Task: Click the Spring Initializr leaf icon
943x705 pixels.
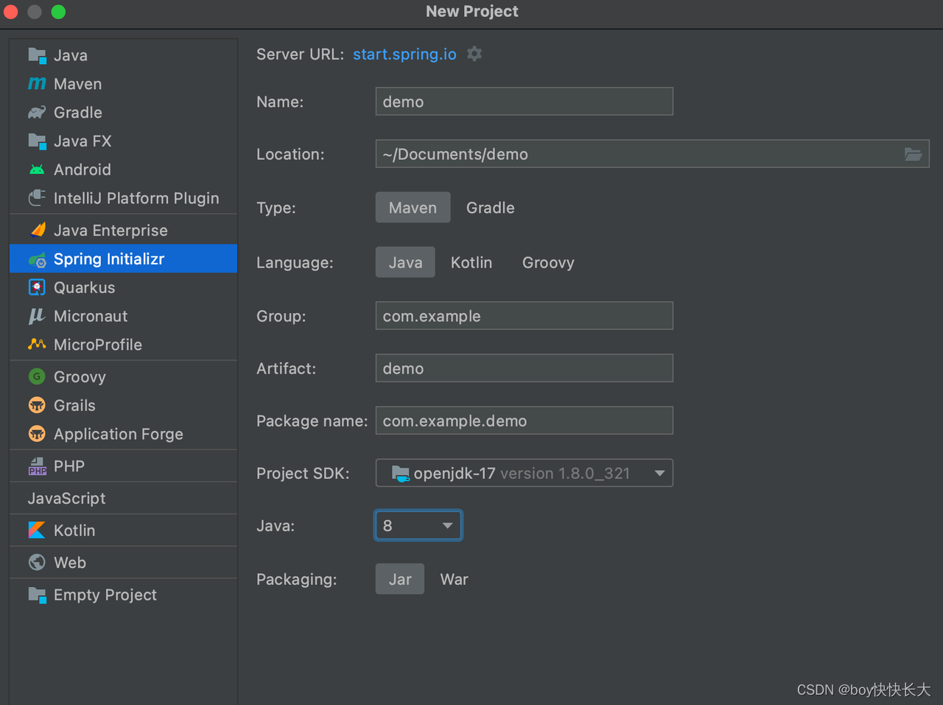Action: click(37, 259)
